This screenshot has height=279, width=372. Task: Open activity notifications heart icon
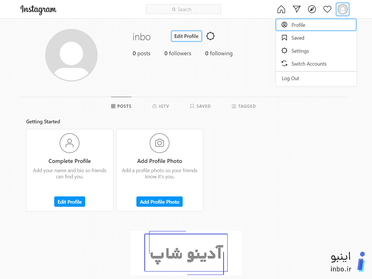327,9
